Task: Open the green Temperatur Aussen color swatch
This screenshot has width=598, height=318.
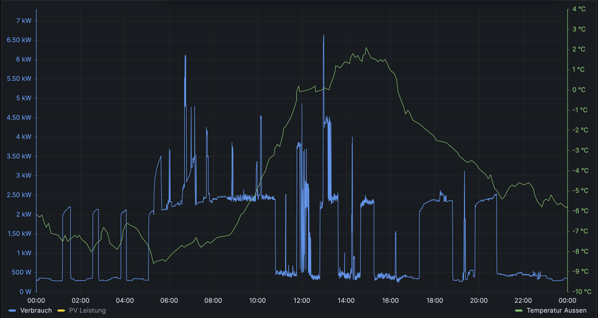Action: pyautogui.click(x=518, y=311)
